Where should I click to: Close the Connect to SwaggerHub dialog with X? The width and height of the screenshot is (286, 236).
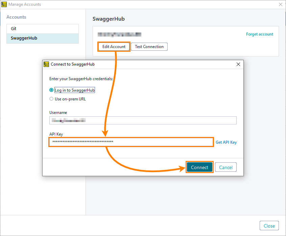238,64
